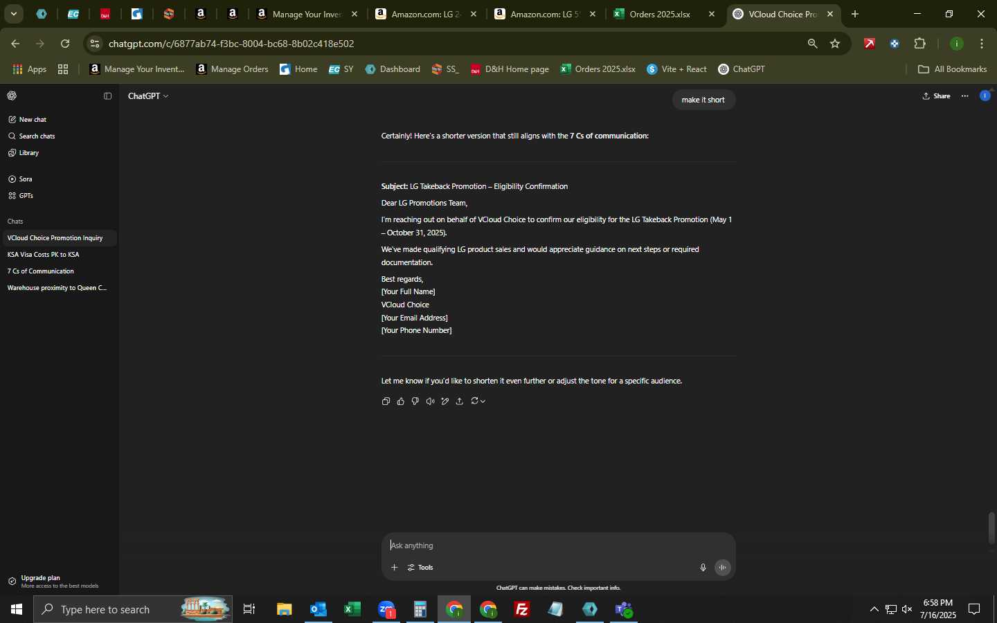Go back to the previous page

pyautogui.click(x=15, y=44)
